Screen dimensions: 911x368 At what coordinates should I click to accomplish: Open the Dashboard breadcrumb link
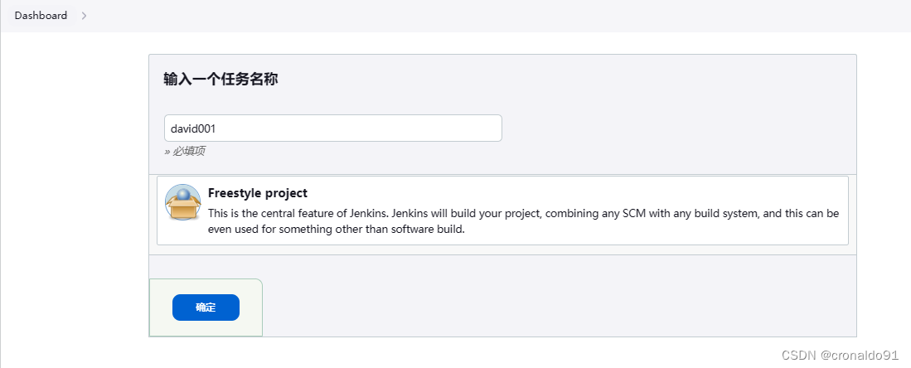point(41,16)
